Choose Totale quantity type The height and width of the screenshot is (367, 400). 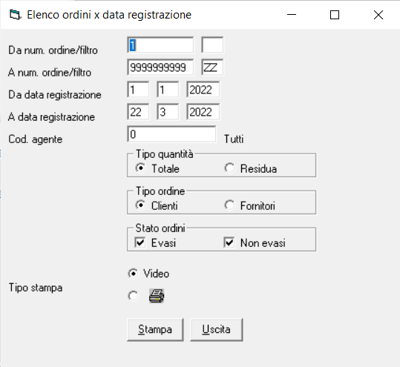click(140, 168)
